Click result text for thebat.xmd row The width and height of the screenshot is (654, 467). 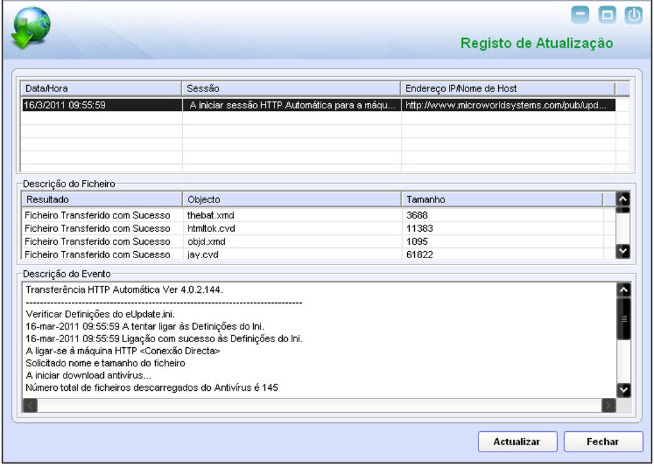97,215
